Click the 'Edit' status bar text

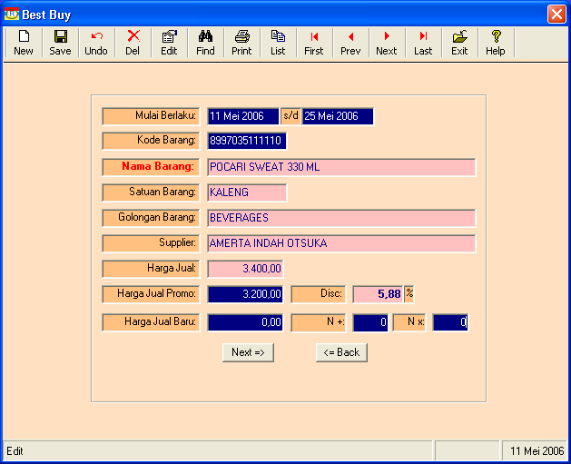(x=15, y=451)
